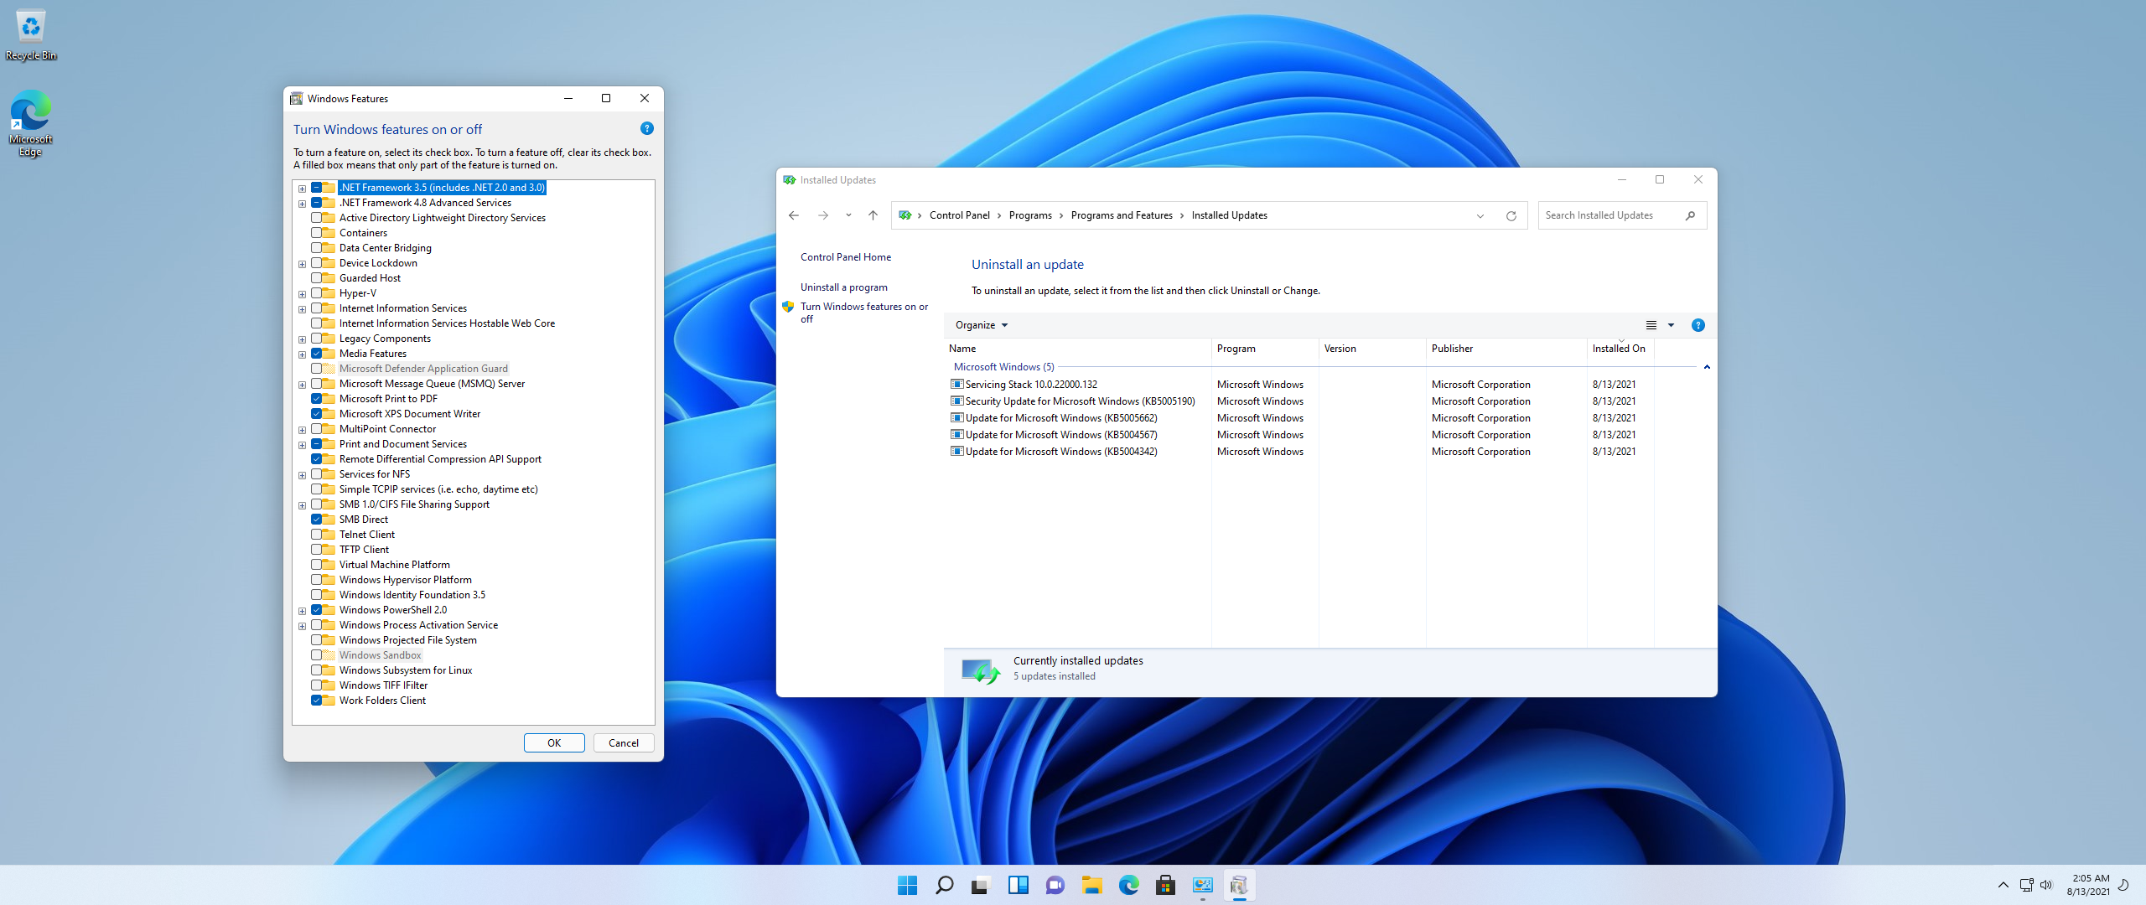Open Widgets on the taskbar

(x=1018, y=885)
